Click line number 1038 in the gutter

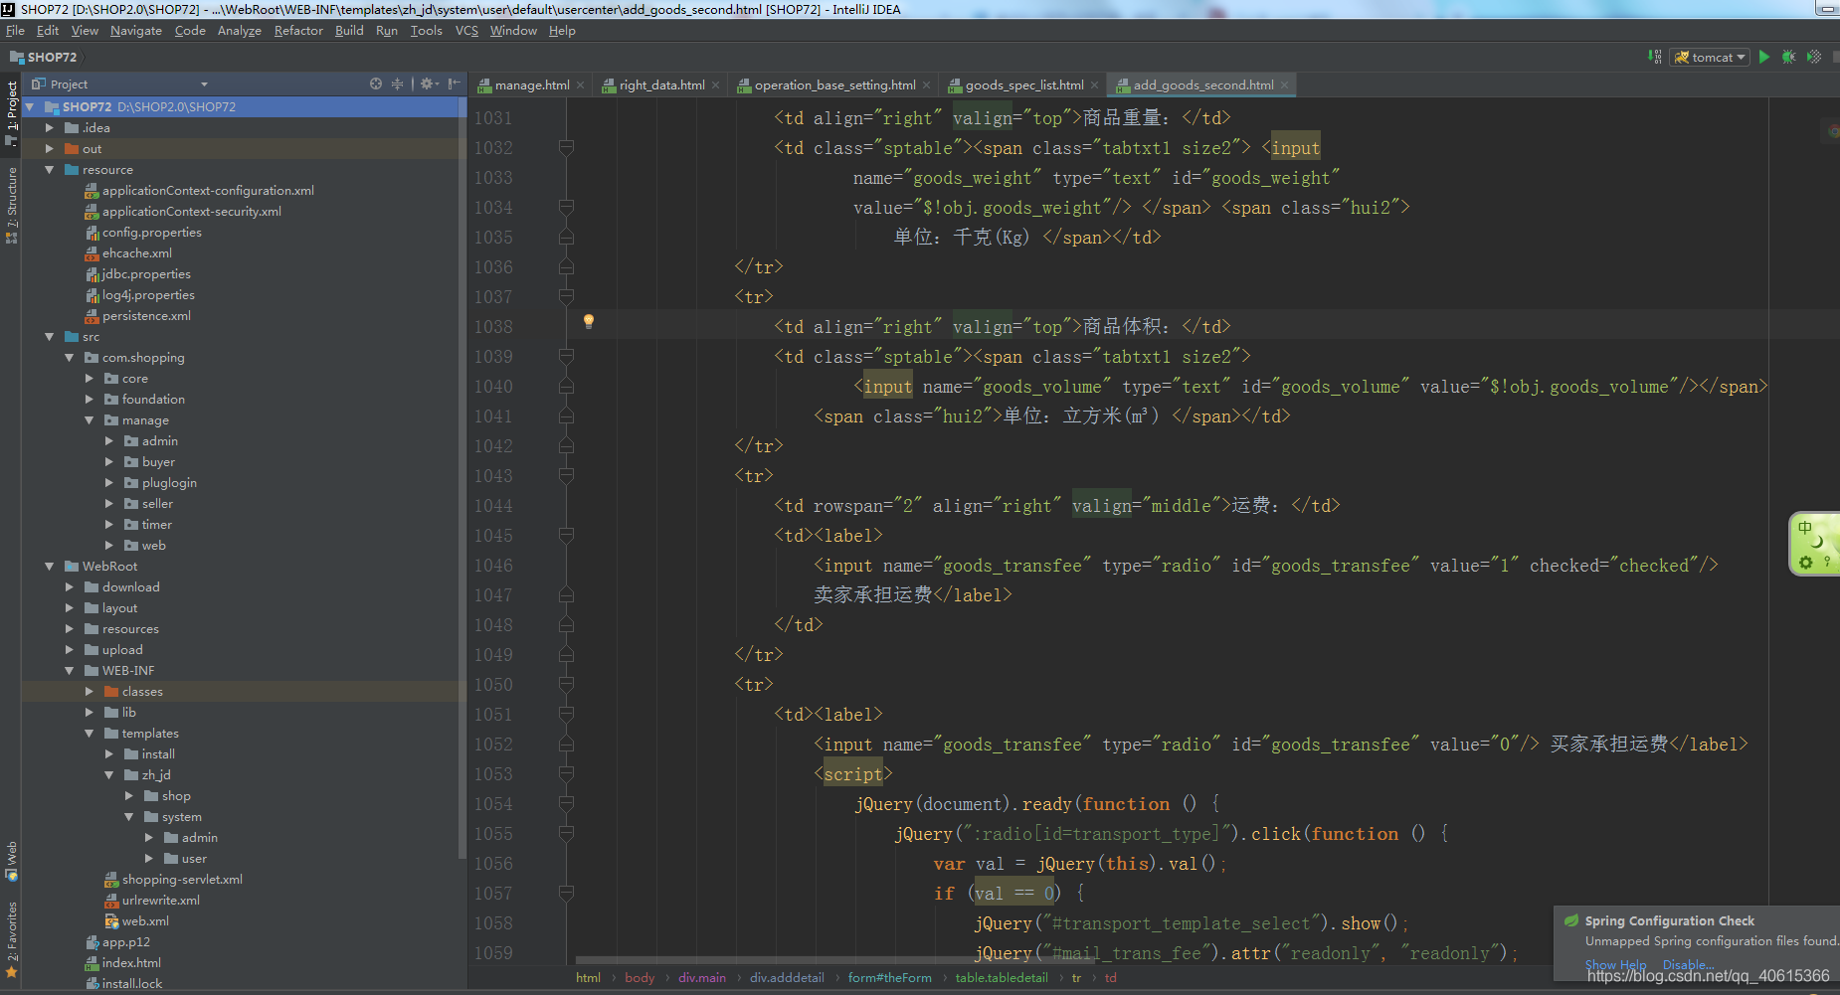pos(493,327)
